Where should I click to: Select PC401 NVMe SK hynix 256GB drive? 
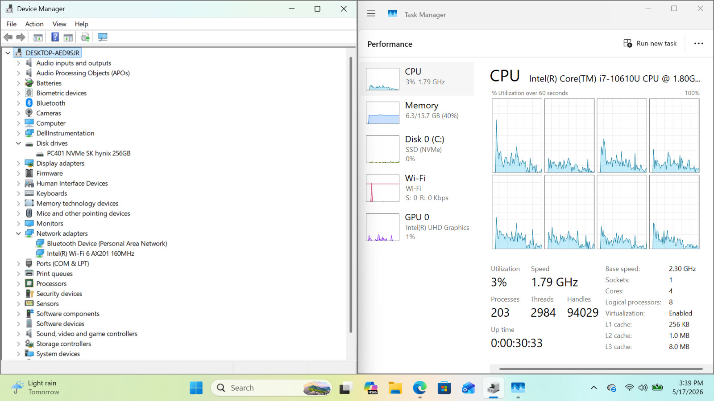(89, 153)
